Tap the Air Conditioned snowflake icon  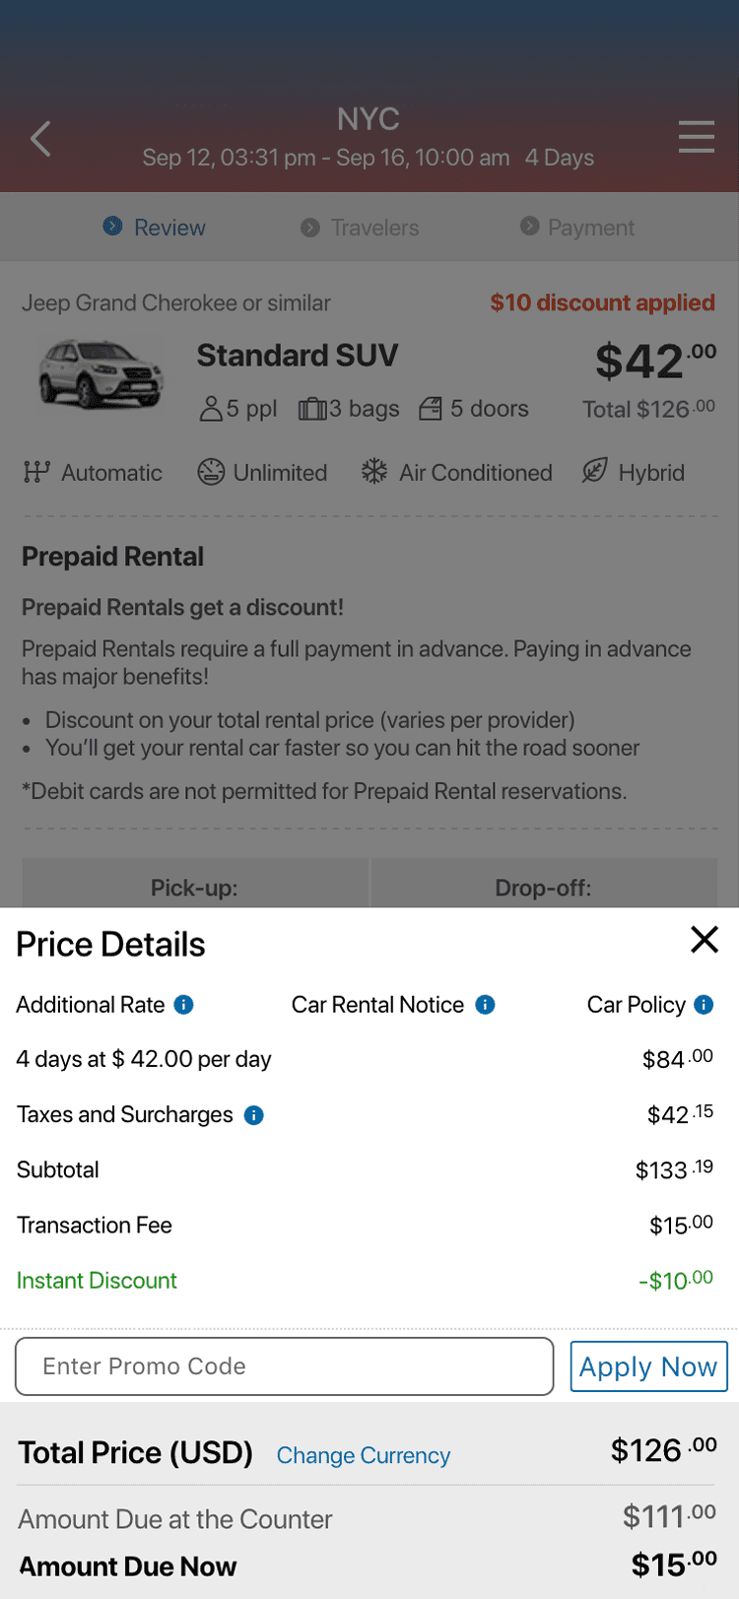click(x=374, y=471)
